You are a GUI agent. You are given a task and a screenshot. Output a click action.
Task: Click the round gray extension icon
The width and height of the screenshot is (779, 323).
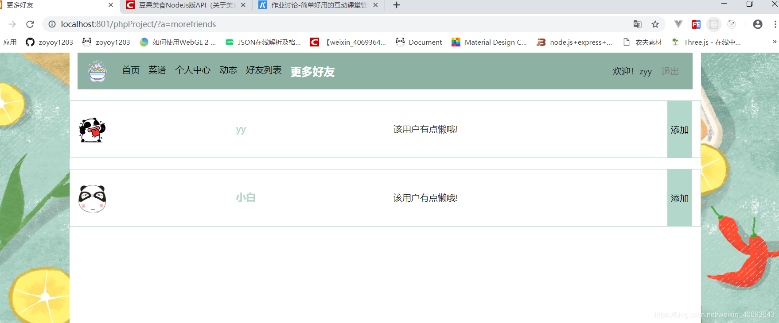tap(732, 24)
